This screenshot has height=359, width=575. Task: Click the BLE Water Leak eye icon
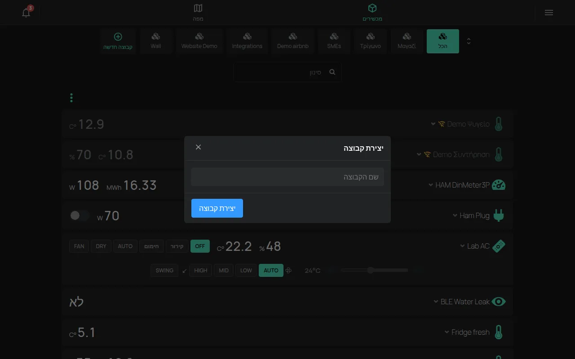click(498, 302)
